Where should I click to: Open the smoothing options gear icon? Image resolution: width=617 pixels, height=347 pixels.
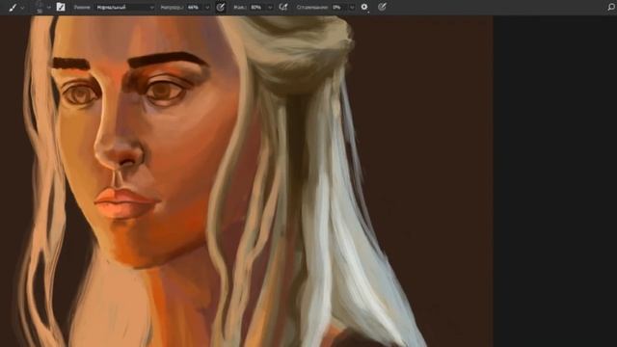364,7
